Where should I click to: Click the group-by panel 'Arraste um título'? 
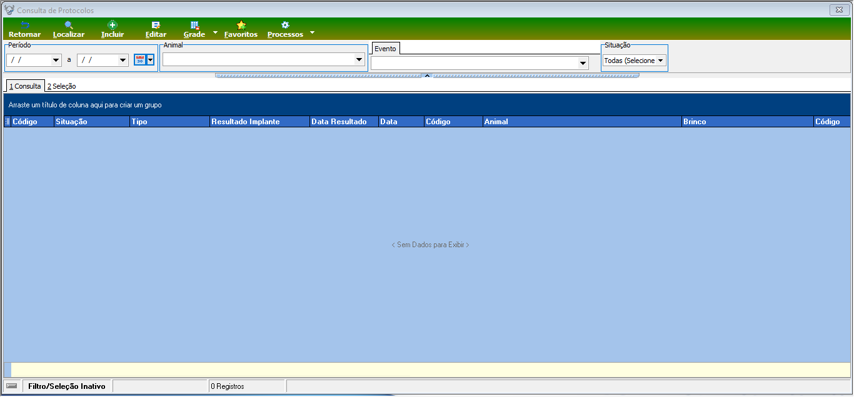[x=427, y=105]
